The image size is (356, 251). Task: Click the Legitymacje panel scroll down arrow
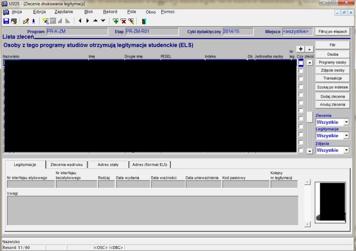coord(307,224)
